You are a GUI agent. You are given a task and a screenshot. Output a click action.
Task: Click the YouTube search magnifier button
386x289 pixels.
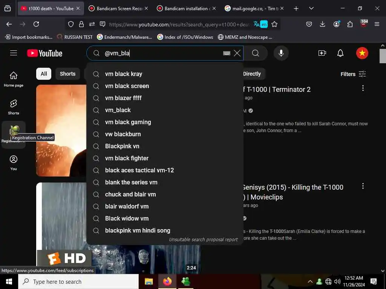point(256,53)
